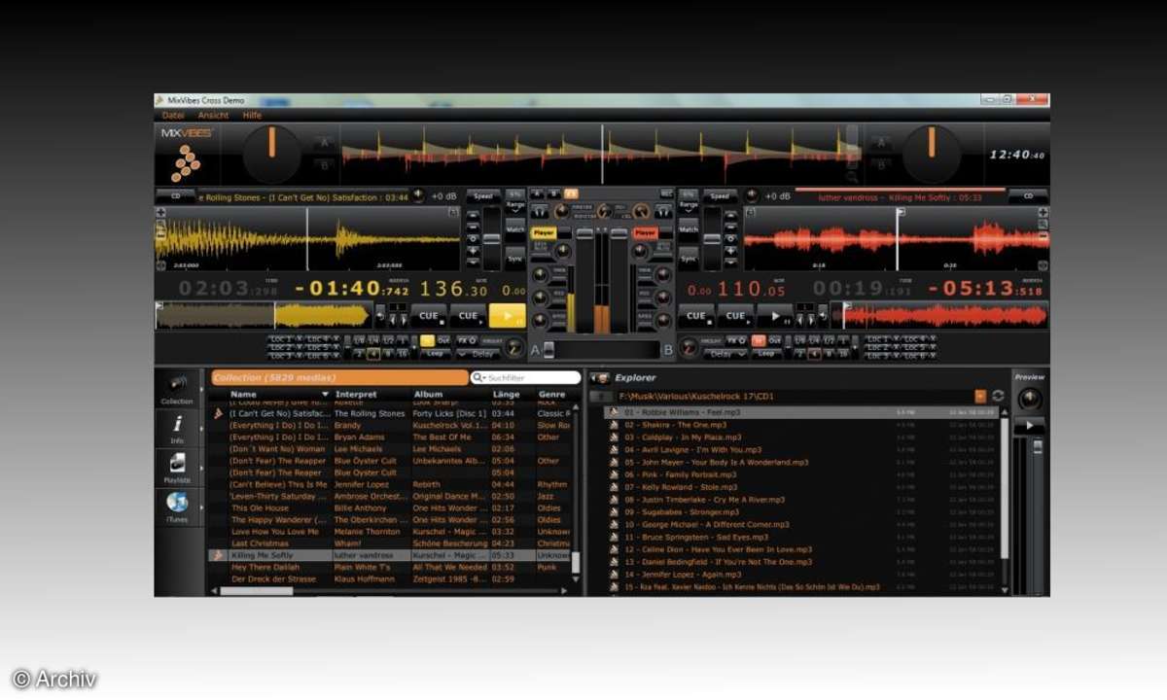Click the left deck headphone monitor icon
This screenshot has width=1167, height=700.
point(540,212)
